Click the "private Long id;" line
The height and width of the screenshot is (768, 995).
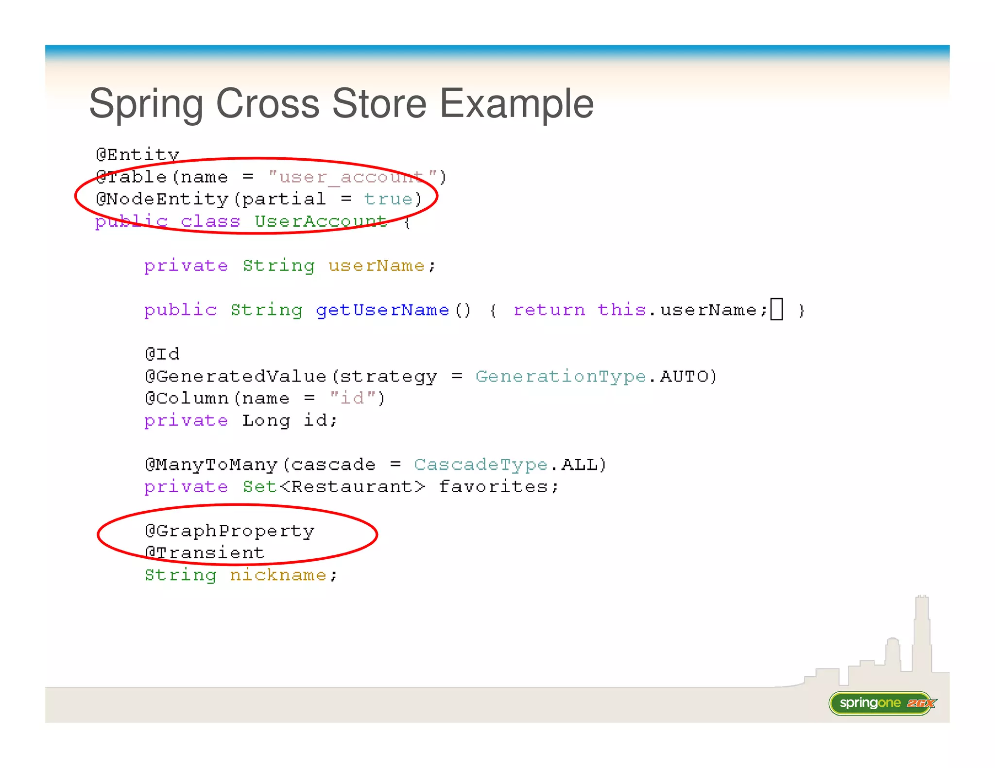click(240, 420)
